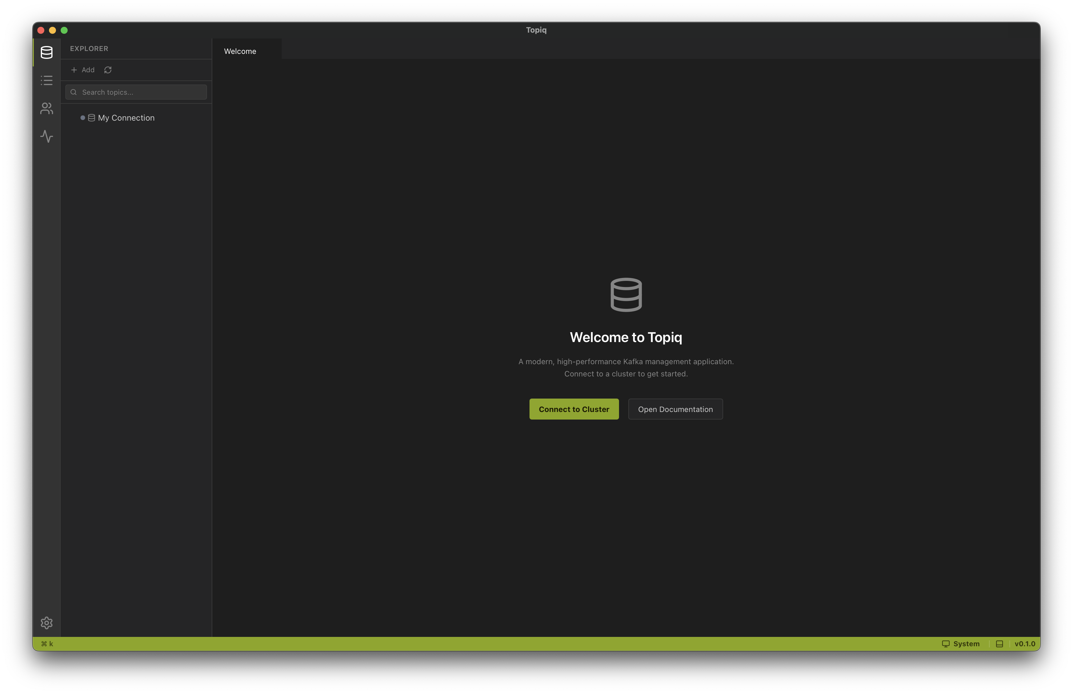The width and height of the screenshot is (1073, 694).
Task: Open the consumer groups panel
Action: (46, 109)
